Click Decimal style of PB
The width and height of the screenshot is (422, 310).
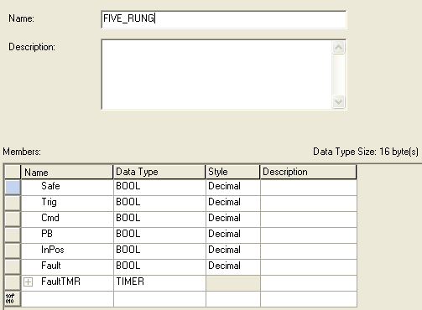tap(224, 234)
